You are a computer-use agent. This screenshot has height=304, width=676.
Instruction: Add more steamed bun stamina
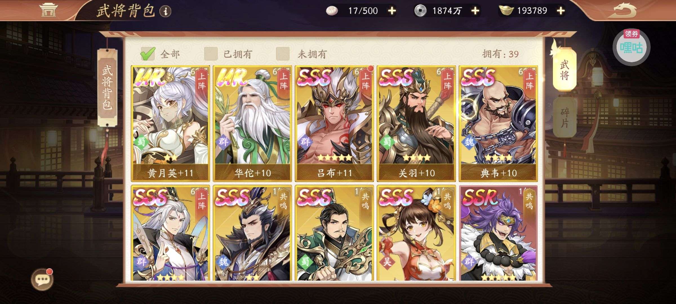392,11
